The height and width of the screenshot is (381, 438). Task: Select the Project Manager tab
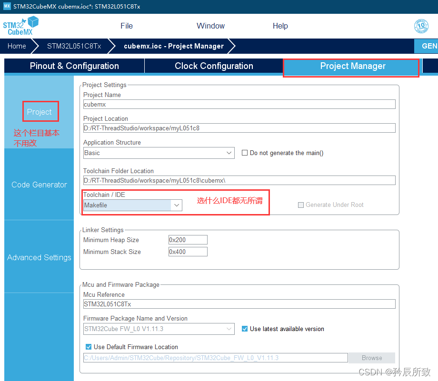click(x=352, y=66)
